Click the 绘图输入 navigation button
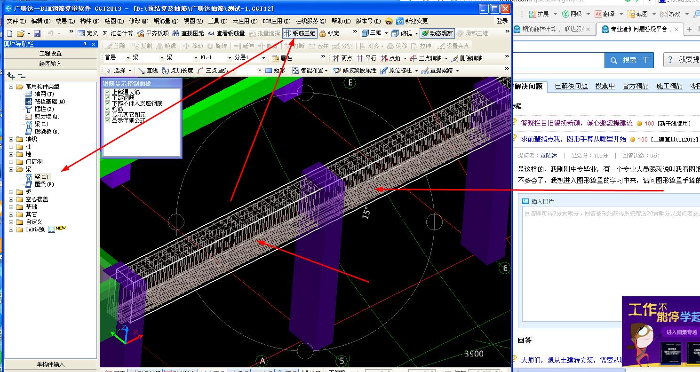 point(51,63)
